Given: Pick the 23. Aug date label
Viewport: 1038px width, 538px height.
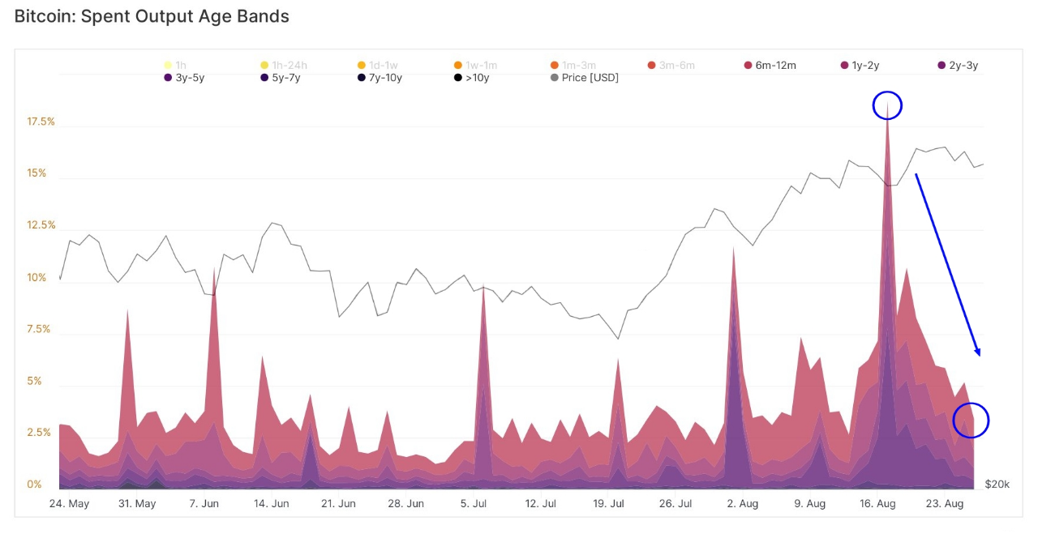Looking at the screenshot, I should pyautogui.click(x=944, y=503).
